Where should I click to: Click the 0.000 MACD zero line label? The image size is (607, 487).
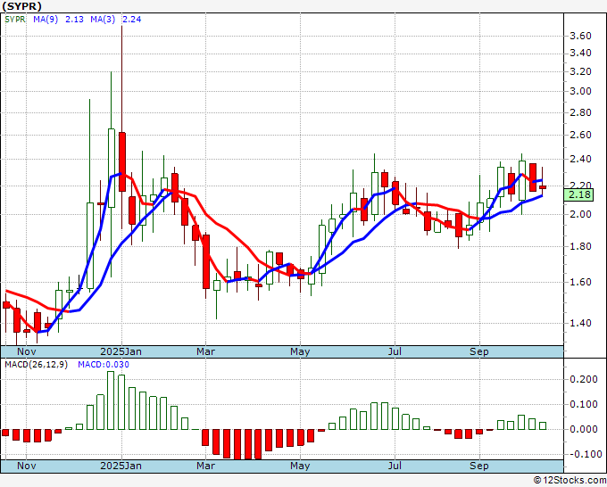click(581, 429)
